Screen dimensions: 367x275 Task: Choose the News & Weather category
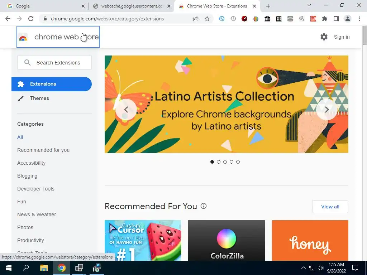(x=37, y=214)
